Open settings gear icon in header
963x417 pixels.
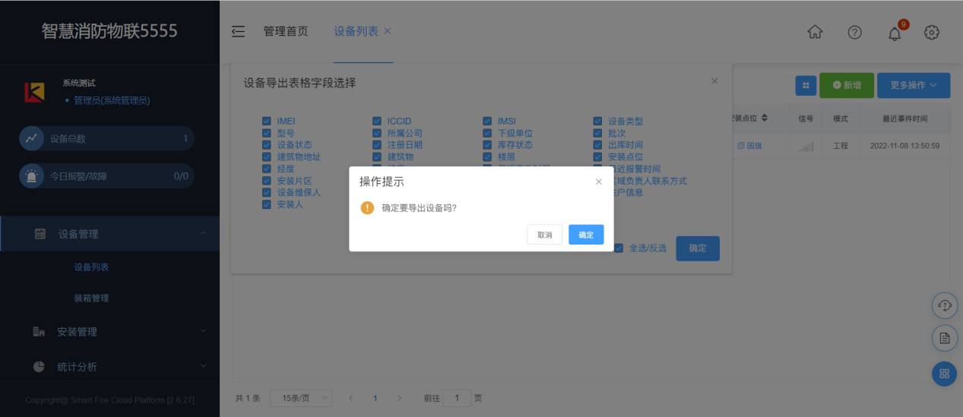(x=932, y=32)
